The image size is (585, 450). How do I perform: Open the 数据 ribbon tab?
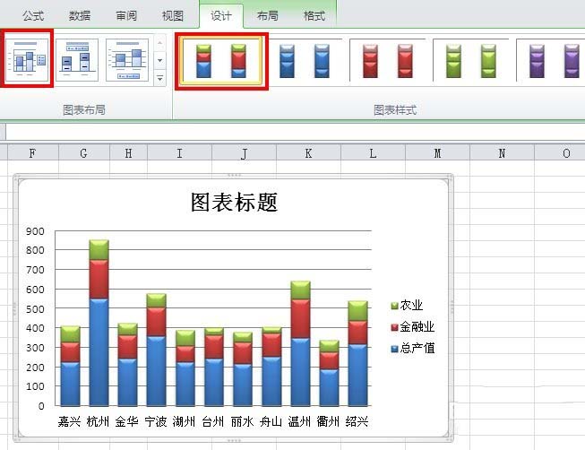tap(80, 15)
